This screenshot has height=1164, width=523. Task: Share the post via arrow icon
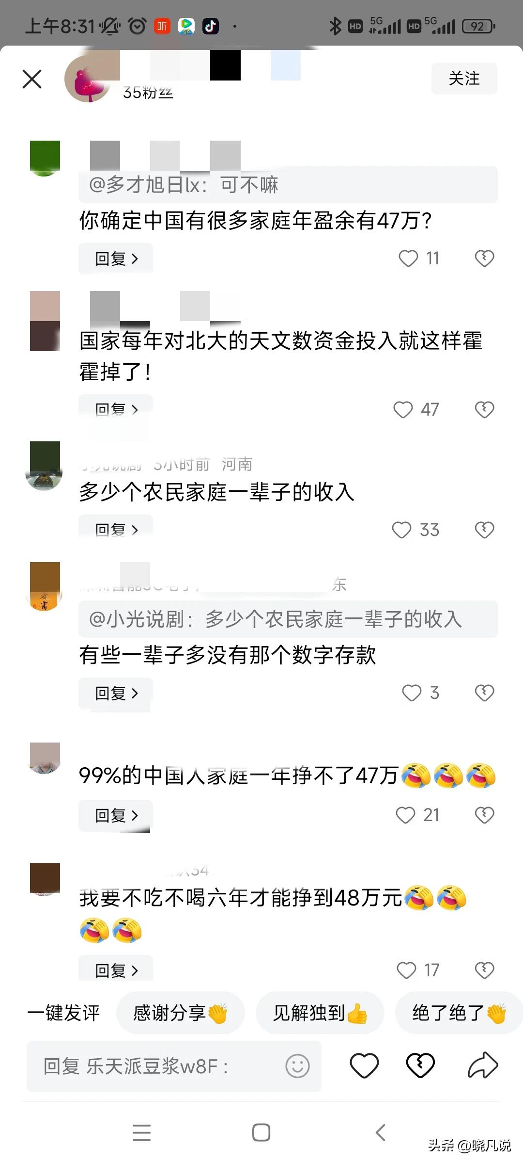(x=483, y=1066)
